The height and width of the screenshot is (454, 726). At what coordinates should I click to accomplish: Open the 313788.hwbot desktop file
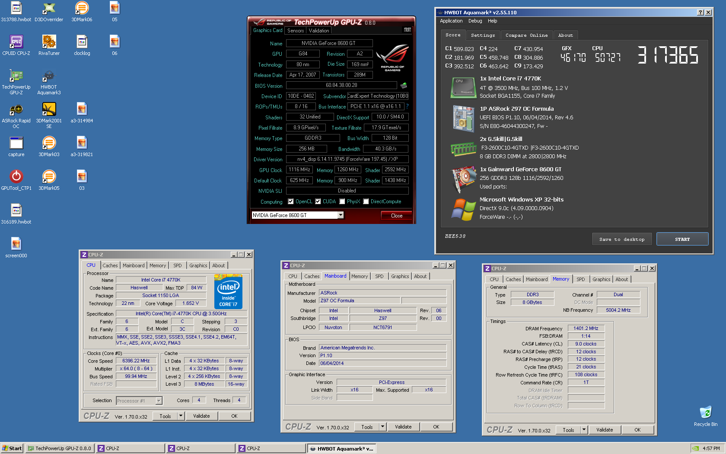click(x=16, y=12)
